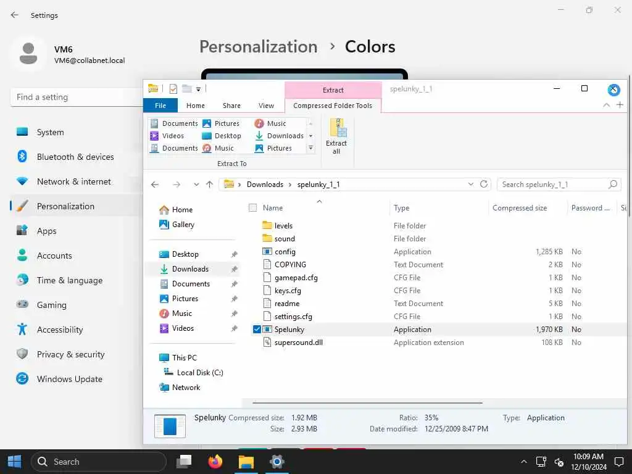
Task: Go forward in File Explorer
Action: [177, 185]
